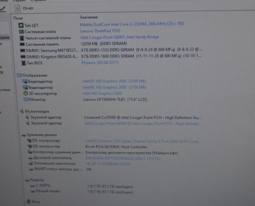Open the Phoenix (08/08/2011) BIOS link
255x206 pixels.
pos(100,62)
